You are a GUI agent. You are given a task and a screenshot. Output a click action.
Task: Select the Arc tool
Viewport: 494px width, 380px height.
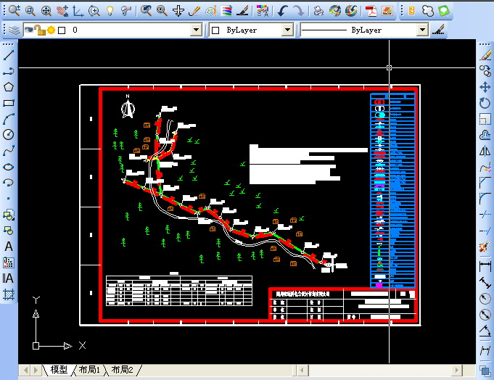9,119
